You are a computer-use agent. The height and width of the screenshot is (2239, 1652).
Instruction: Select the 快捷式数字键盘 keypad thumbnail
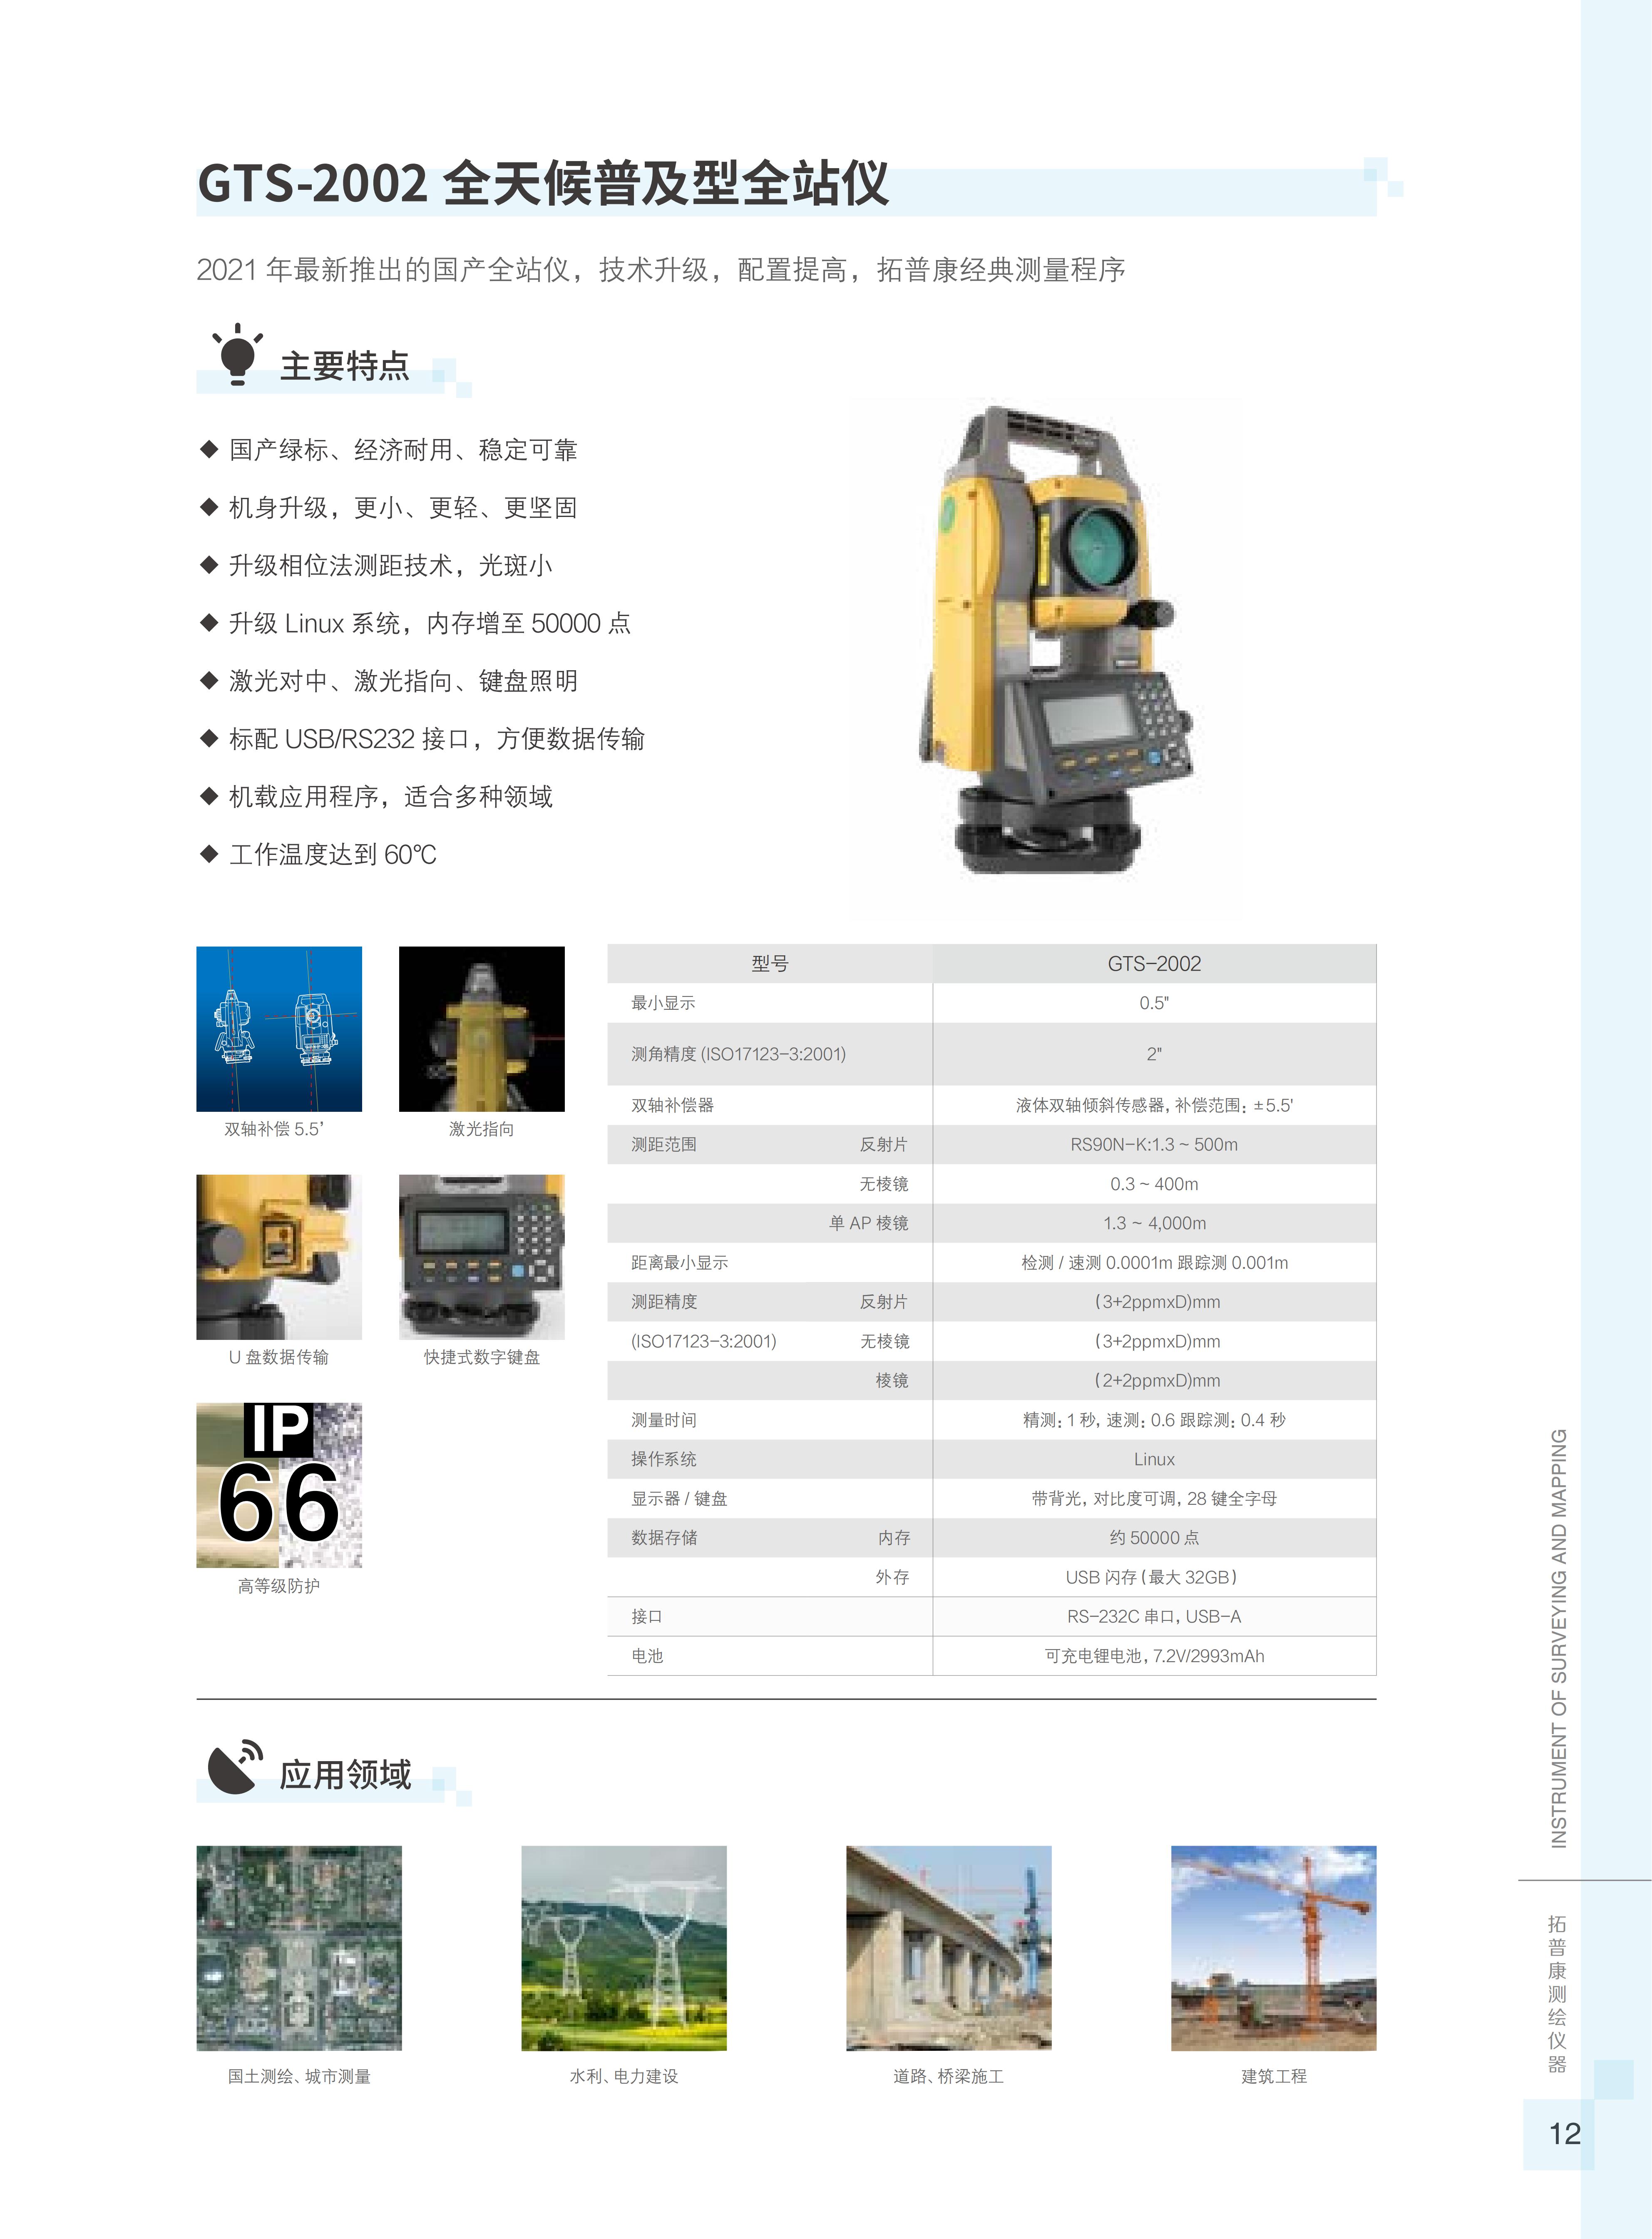click(x=481, y=1257)
